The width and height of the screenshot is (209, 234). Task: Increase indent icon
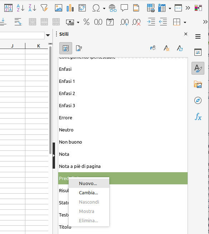[x=151, y=22]
